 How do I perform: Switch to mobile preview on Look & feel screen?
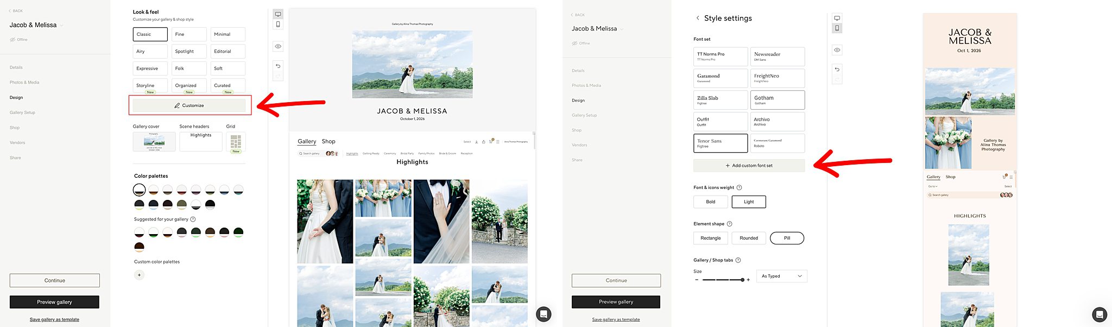(x=278, y=24)
